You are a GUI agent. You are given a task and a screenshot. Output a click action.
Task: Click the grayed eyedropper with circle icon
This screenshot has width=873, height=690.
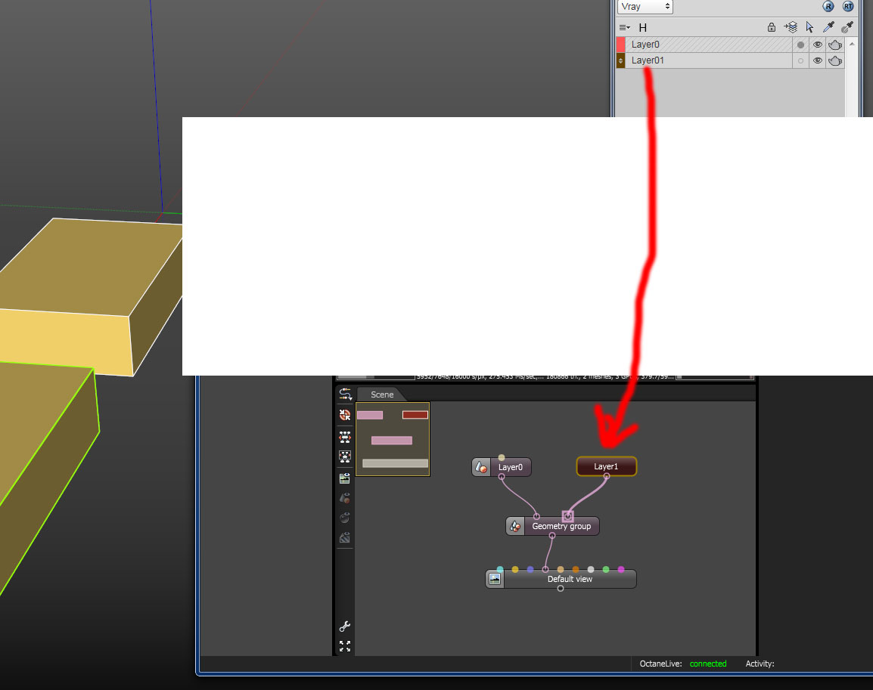coord(847,26)
